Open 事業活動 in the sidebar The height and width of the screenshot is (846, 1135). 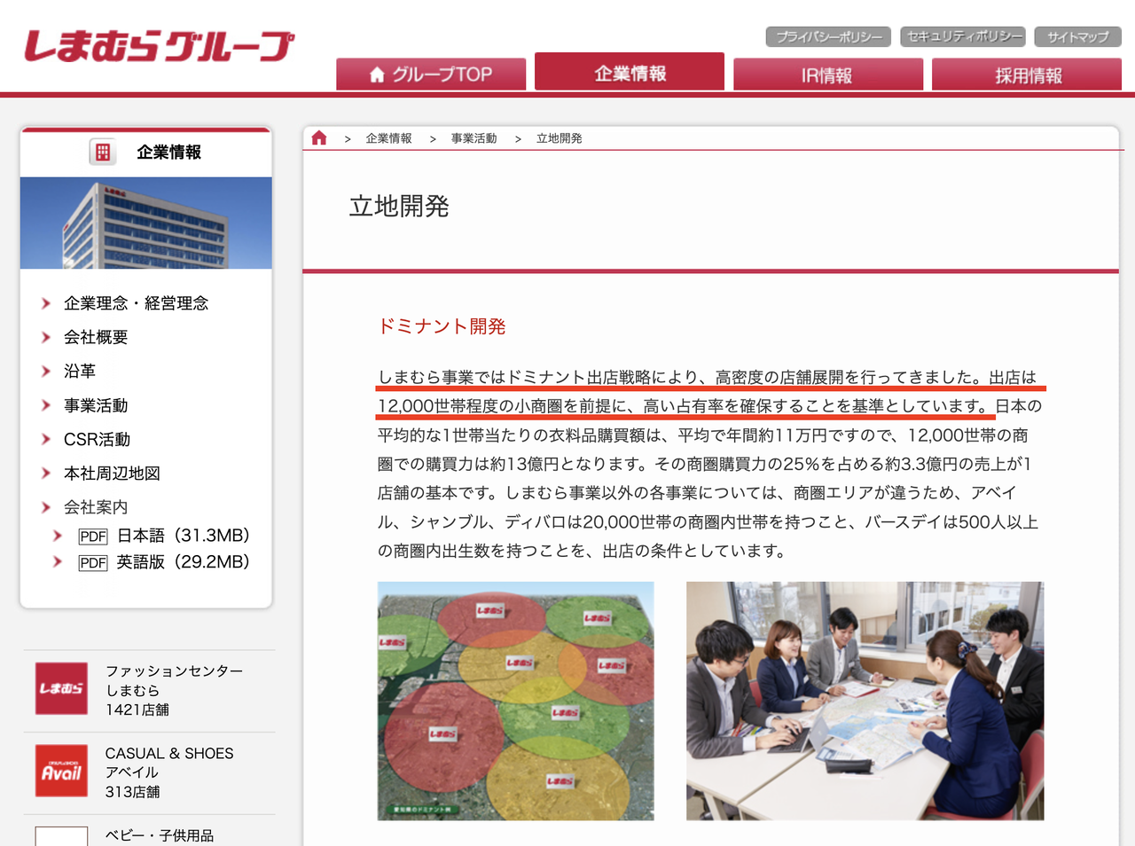click(96, 405)
